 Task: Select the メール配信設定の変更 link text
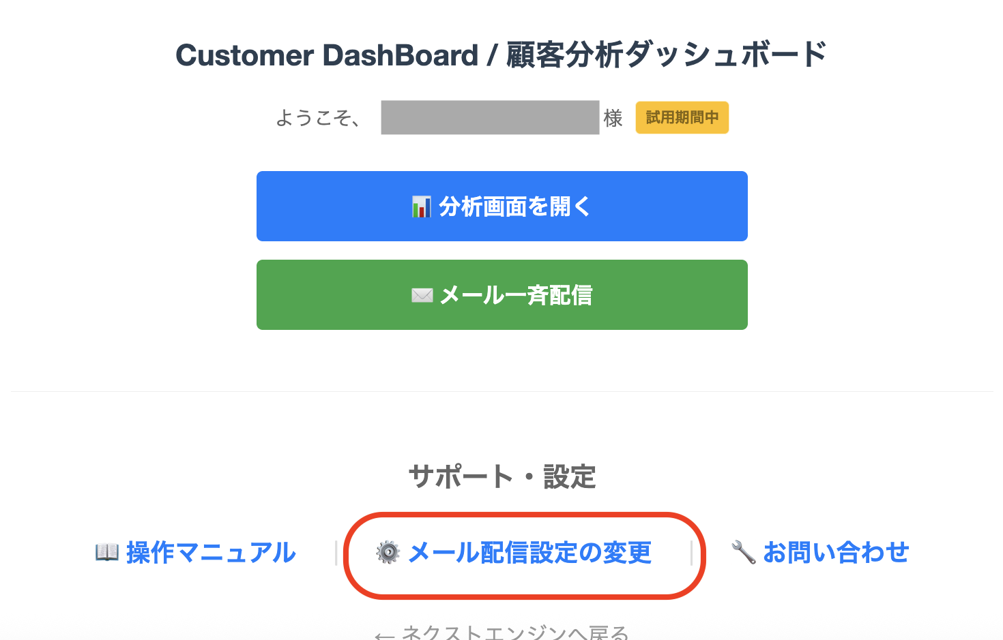(x=529, y=552)
